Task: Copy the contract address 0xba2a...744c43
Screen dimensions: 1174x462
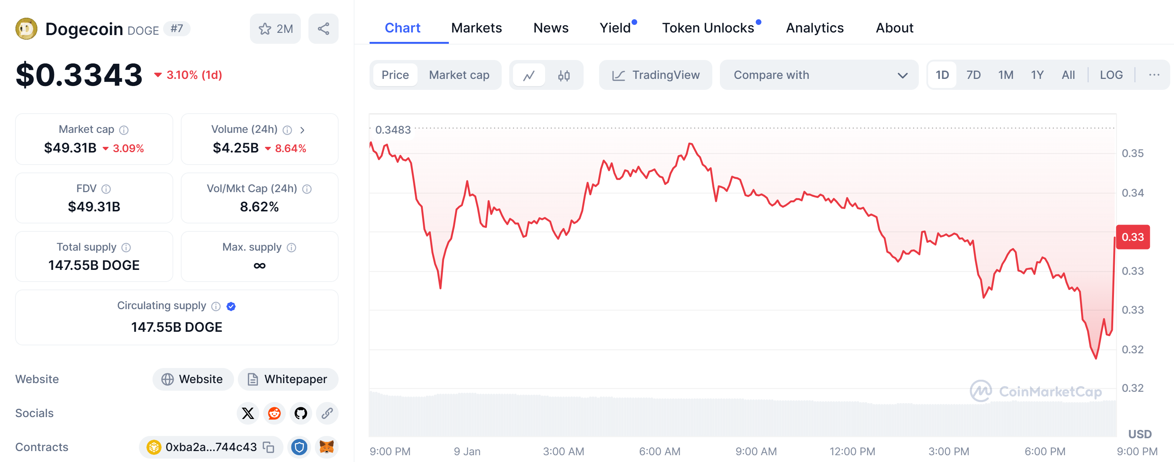Action: click(269, 447)
